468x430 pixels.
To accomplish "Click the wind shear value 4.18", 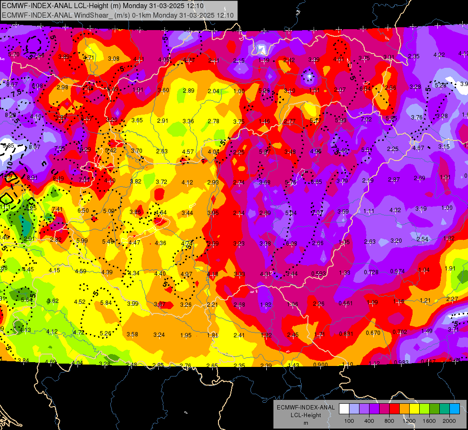I will [x=213, y=274].
